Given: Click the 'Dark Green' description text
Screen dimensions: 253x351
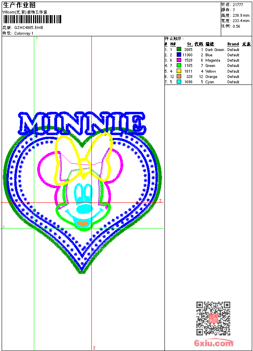Looking at the screenshot, I should pyautogui.click(x=215, y=50).
